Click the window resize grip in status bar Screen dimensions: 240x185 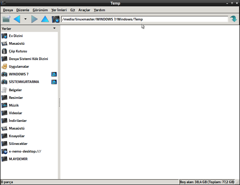[x=237, y=182]
